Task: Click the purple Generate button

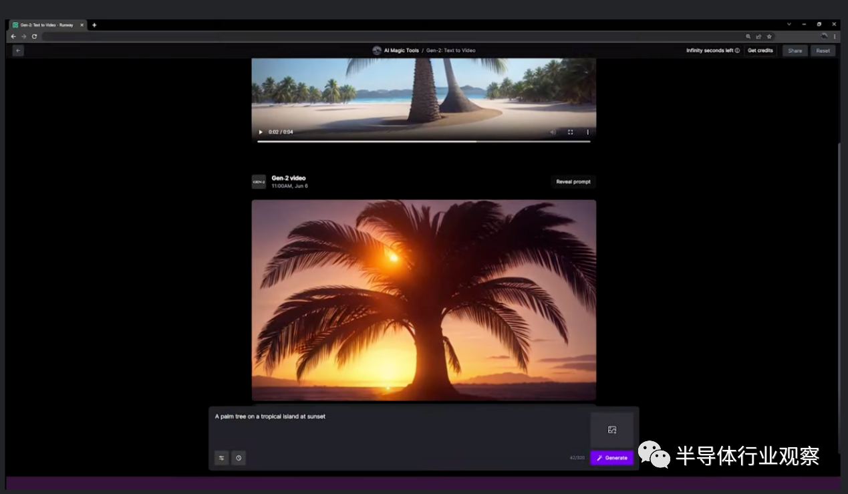Action: click(x=611, y=458)
